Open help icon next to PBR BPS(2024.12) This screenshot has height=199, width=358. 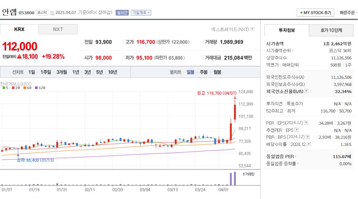click(308, 137)
